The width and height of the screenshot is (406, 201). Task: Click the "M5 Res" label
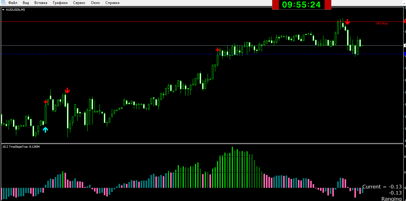click(382, 23)
